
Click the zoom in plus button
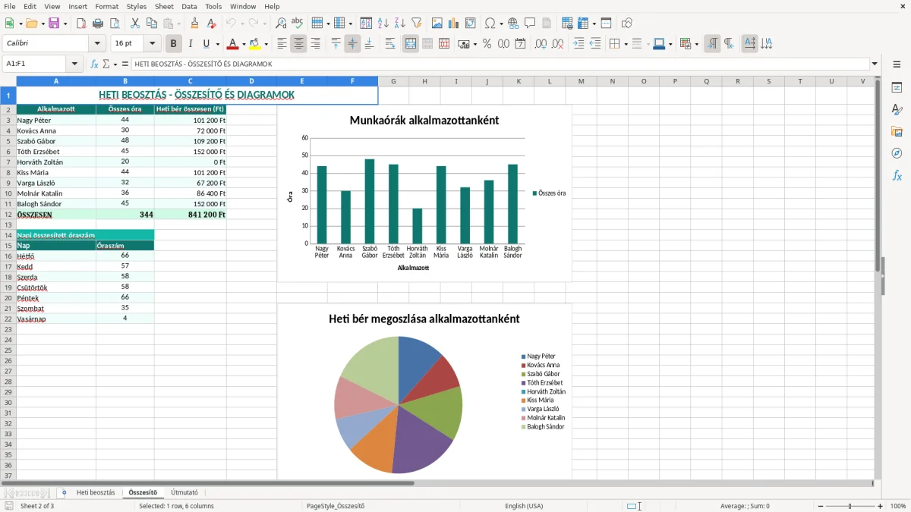[881, 506]
